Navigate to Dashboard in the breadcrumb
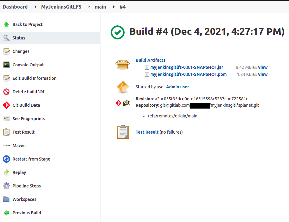289x222 pixels. click(x=15, y=6)
